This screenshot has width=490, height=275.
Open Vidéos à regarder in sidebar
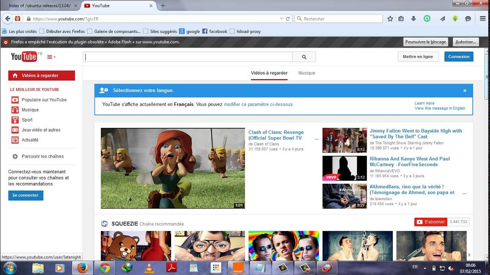pyautogui.click(x=42, y=76)
